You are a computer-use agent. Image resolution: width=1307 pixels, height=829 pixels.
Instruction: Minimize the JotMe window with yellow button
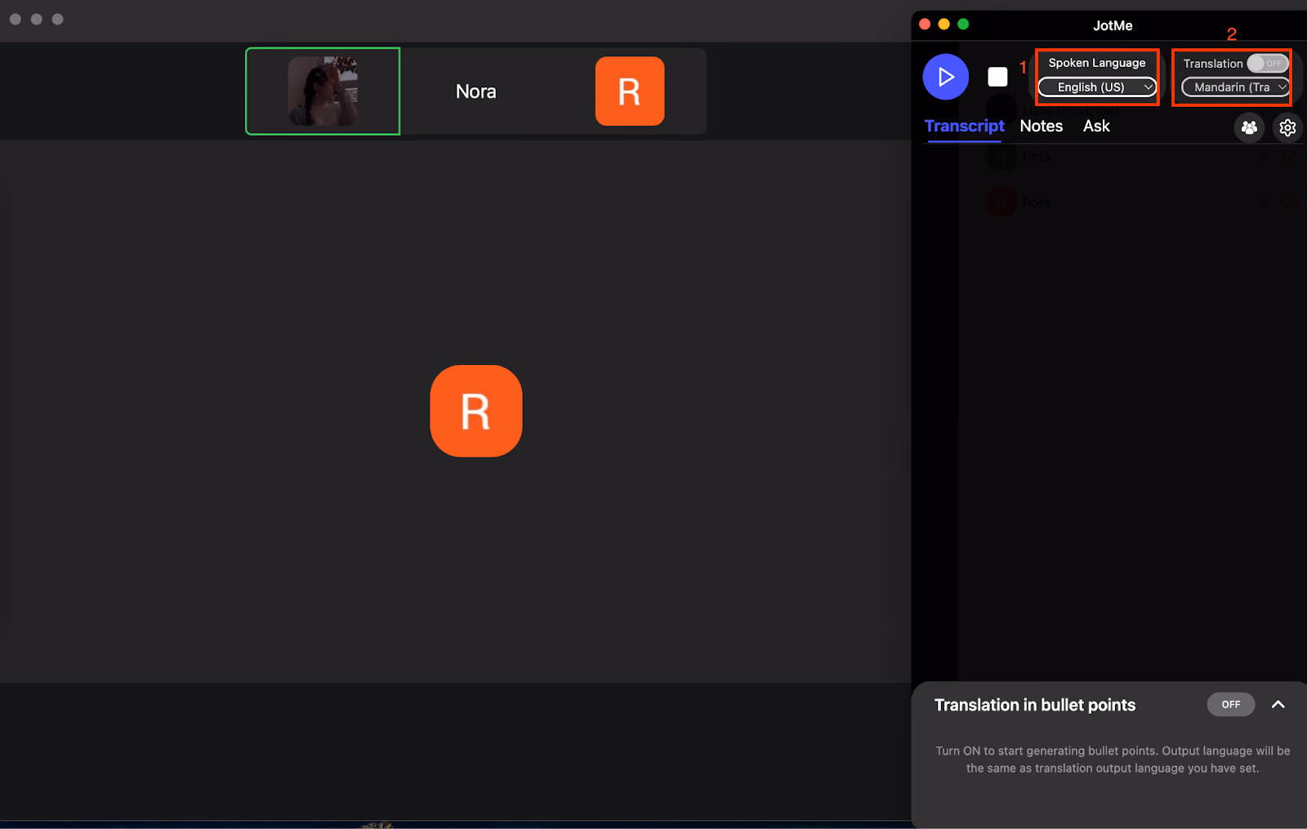point(943,24)
